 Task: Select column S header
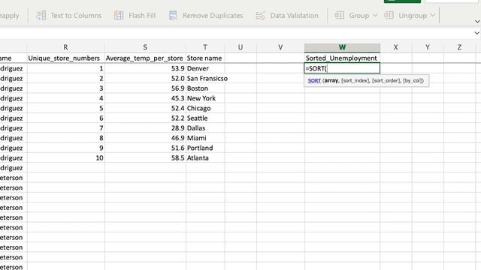[x=145, y=47]
